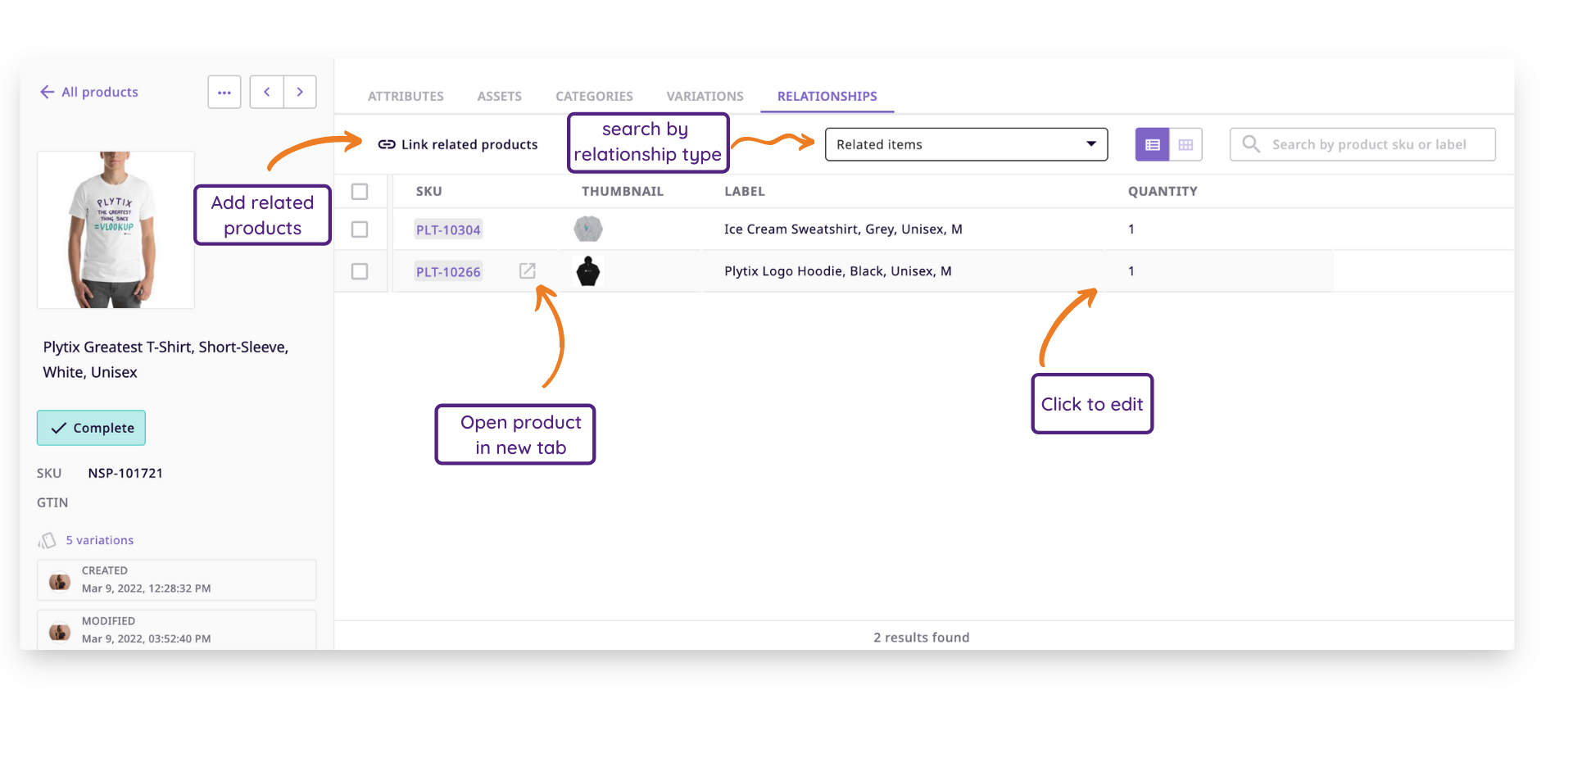Click the MODIFIED user avatar
1573x763 pixels.
[x=59, y=632]
